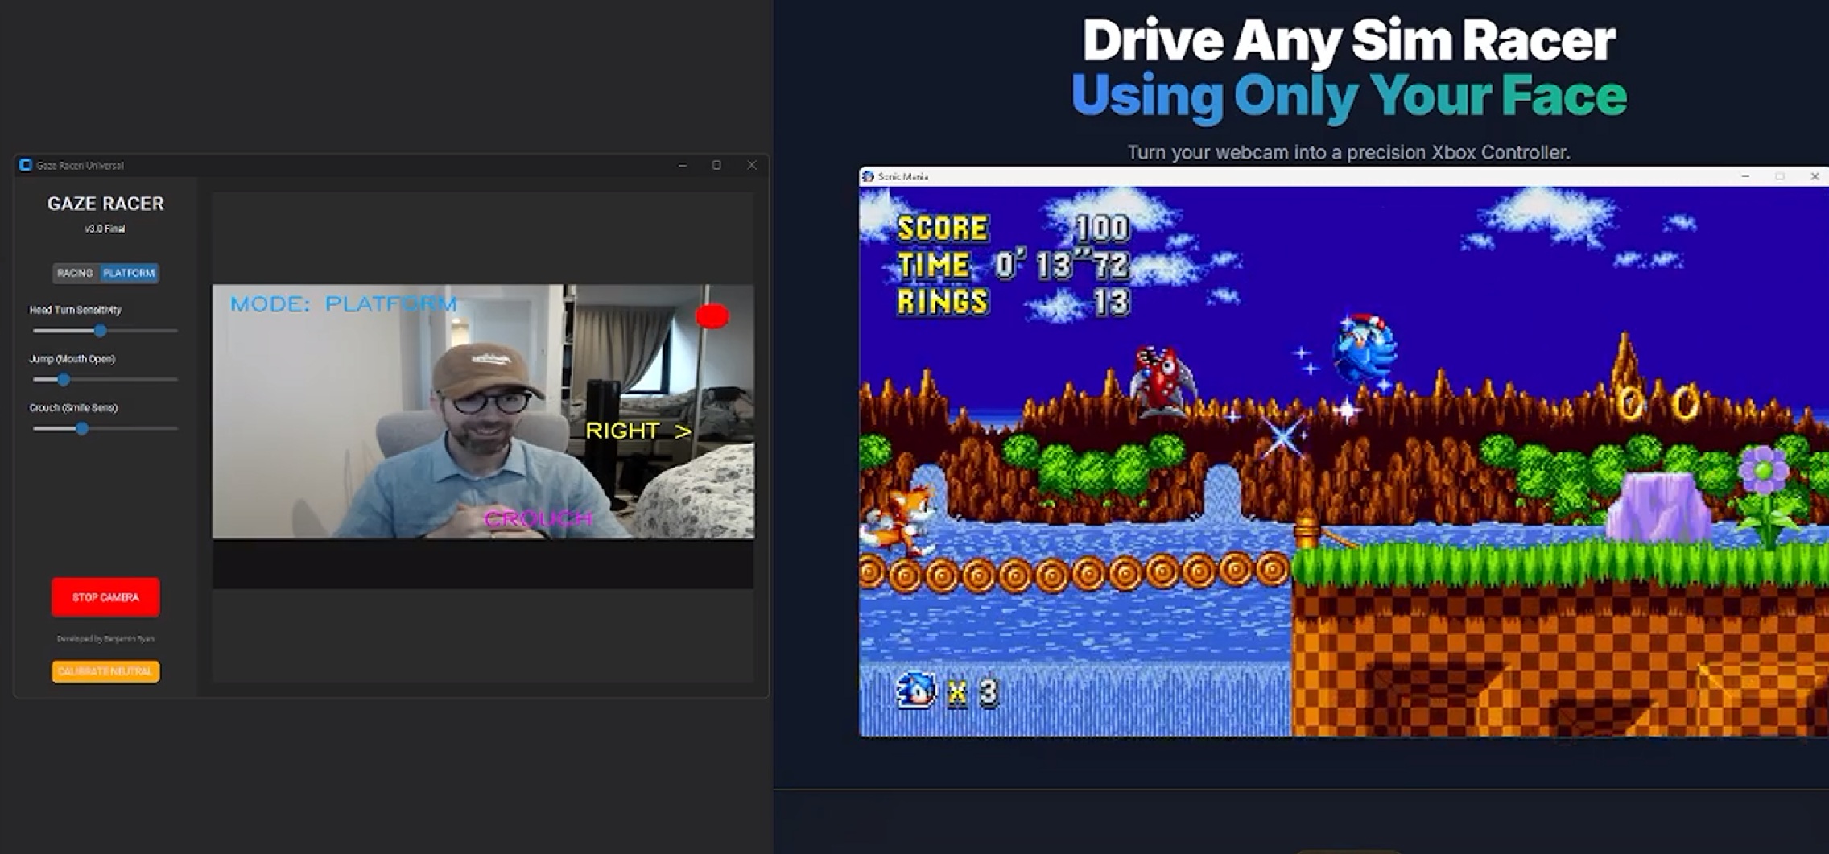Click the 'Using Only Your Face' gradient headline
The image size is (1829, 854).
click(x=1349, y=96)
